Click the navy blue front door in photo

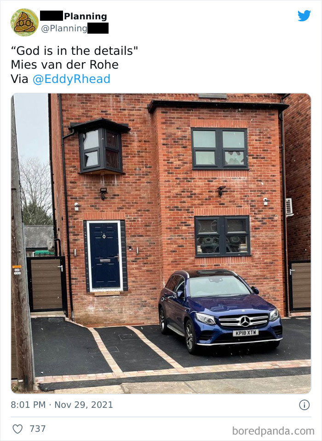(105, 255)
